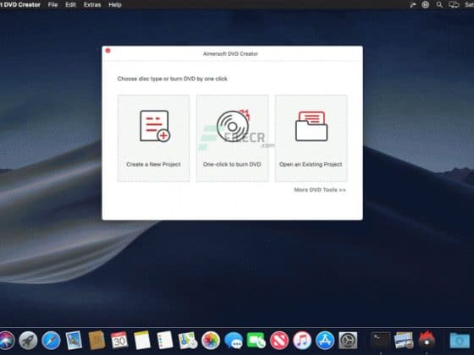
Task: Click the 'One-click to burn DVD' label
Action: [x=232, y=165]
